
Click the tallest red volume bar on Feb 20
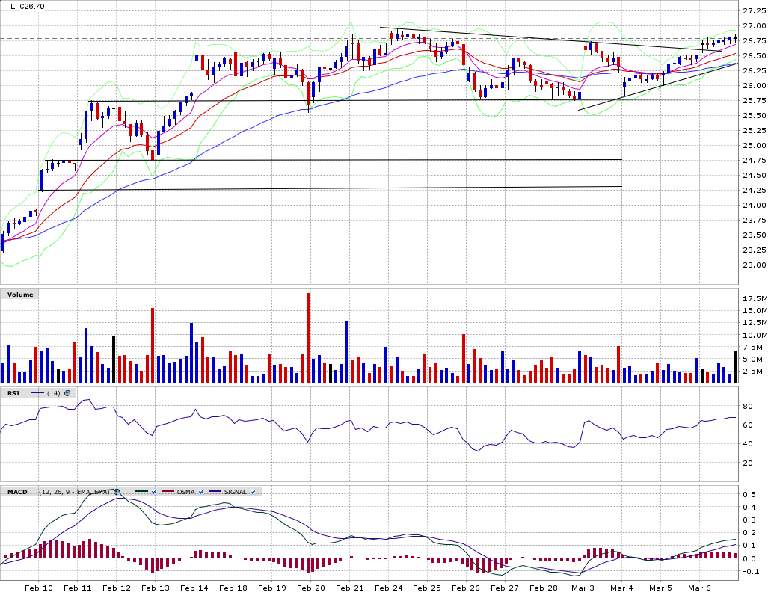point(308,338)
